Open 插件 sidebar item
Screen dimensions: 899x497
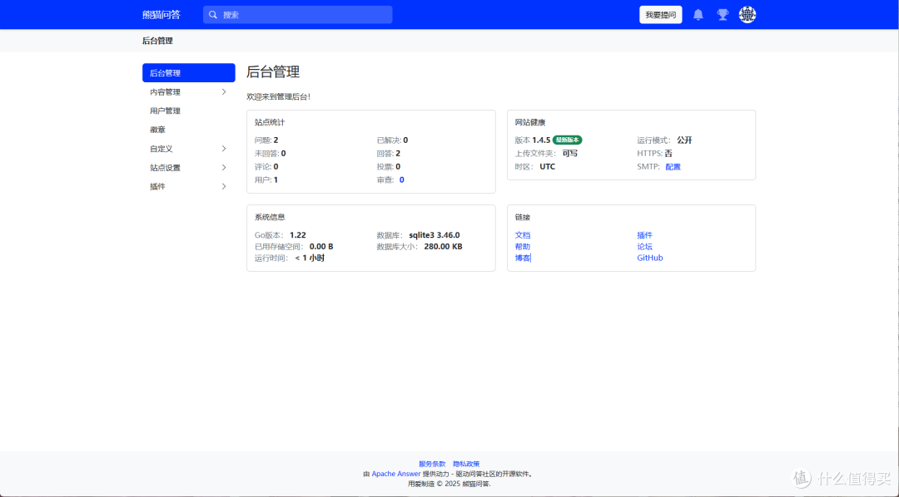tap(189, 186)
